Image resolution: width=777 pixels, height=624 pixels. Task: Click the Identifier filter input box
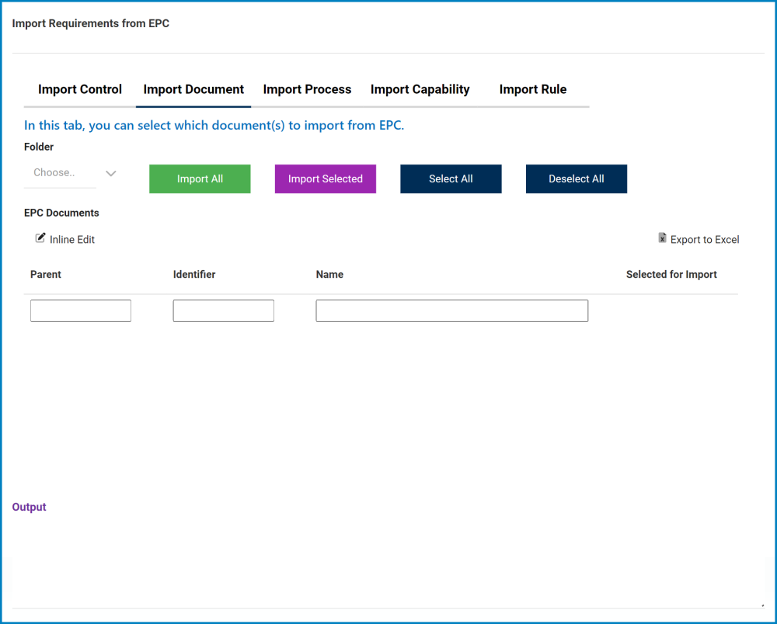pos(223,310)
